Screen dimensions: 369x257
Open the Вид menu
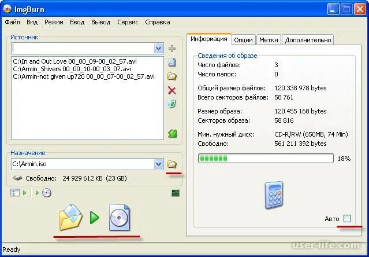tap(32, 22)
